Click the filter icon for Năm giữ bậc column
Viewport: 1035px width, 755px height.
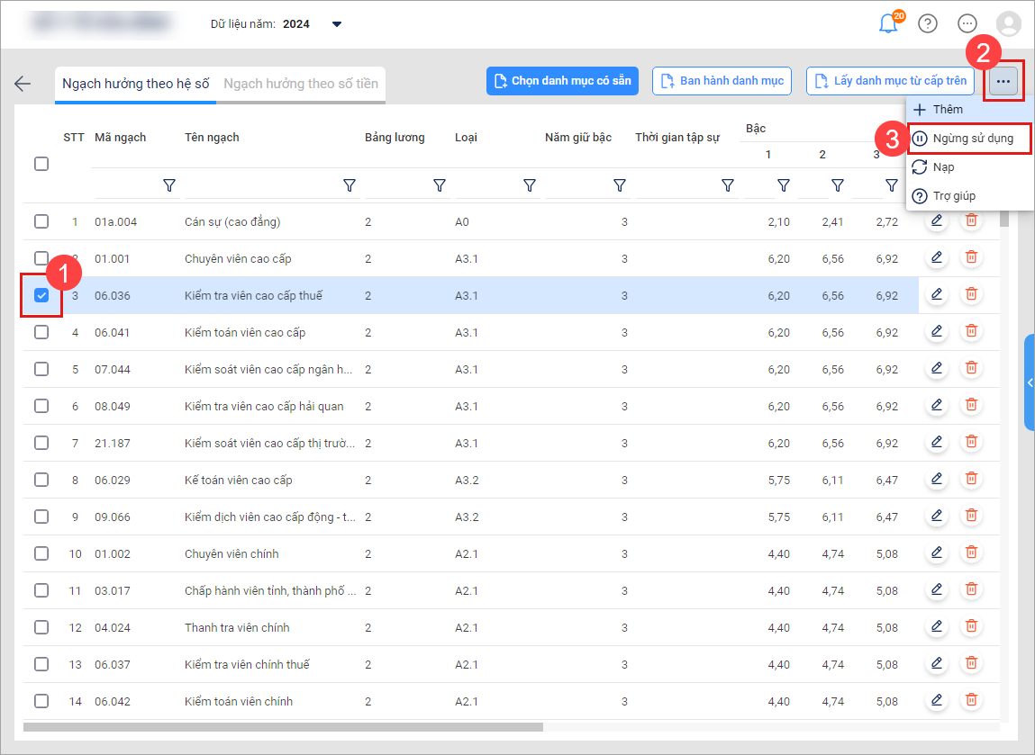click(620, 186)
